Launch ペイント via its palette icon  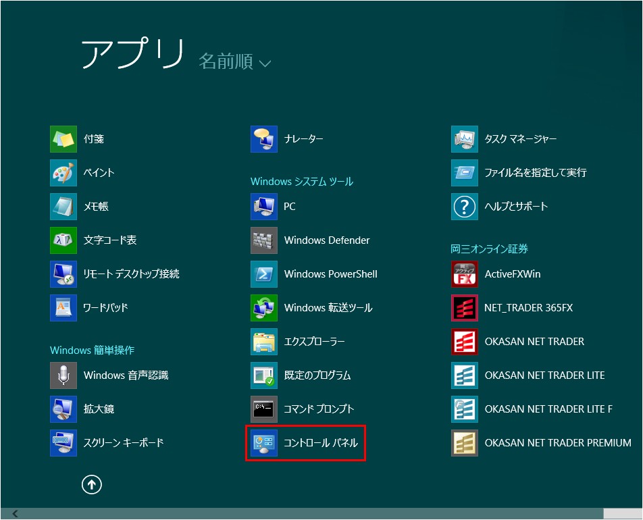(x=63, y=173)
